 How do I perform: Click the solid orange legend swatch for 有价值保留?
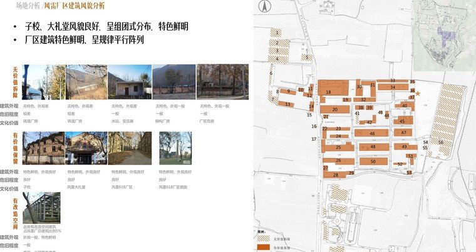click(263, 248)
